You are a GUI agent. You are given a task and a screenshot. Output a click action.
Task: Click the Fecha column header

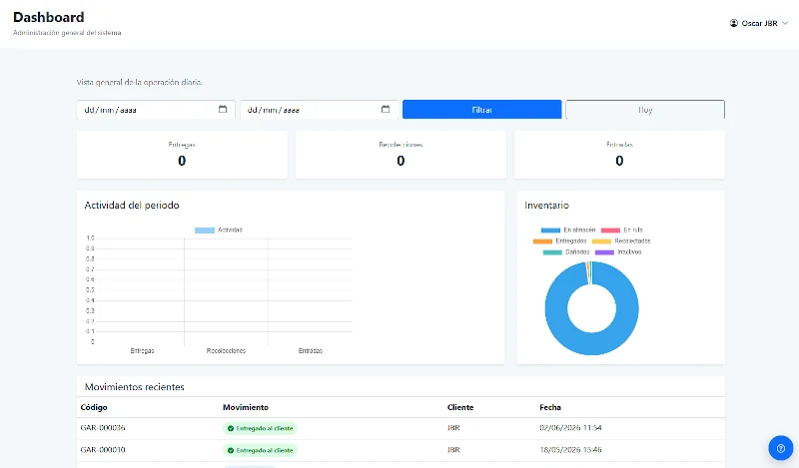click(x=550, y=407)
